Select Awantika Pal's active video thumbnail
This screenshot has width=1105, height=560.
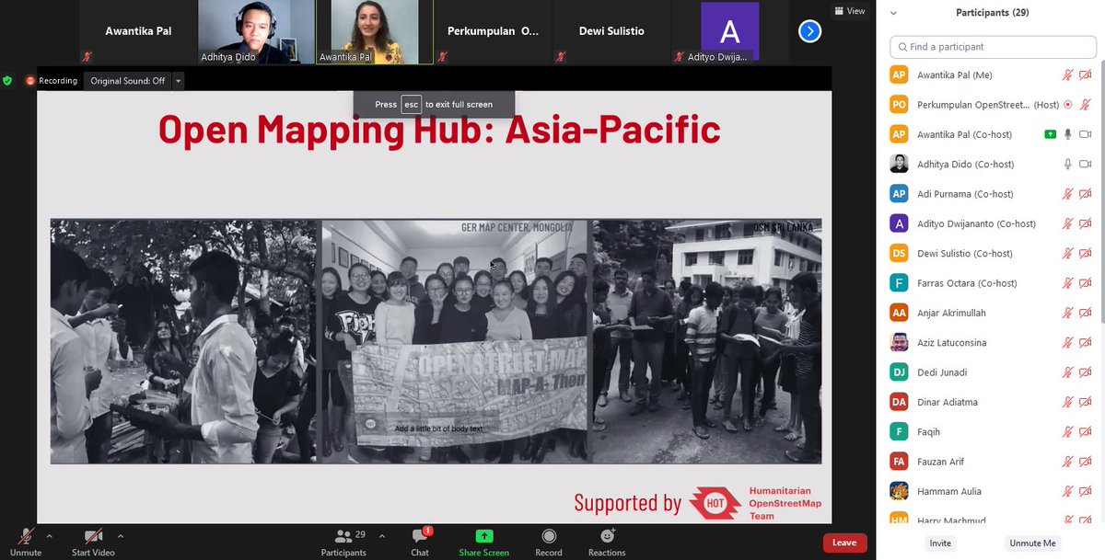374,32
